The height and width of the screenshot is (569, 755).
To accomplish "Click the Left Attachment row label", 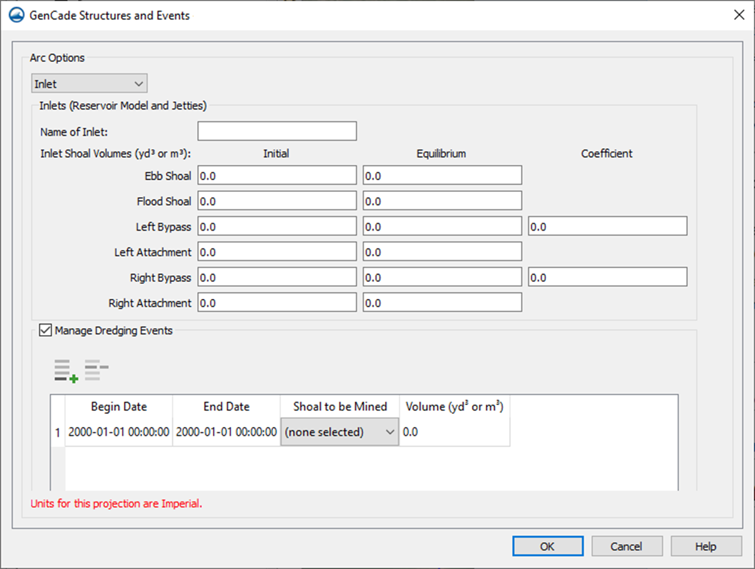I will [153, 253].
